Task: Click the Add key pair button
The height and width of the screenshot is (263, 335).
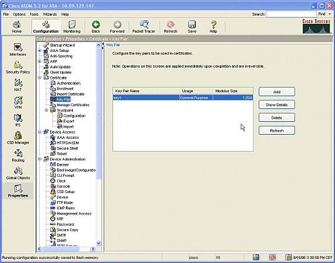Action: pos(277,92)
